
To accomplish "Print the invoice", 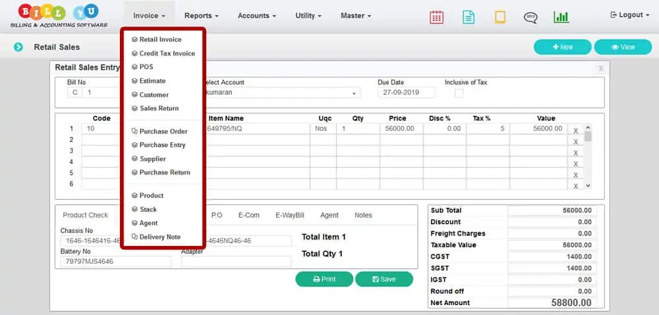I will (324, 279).
